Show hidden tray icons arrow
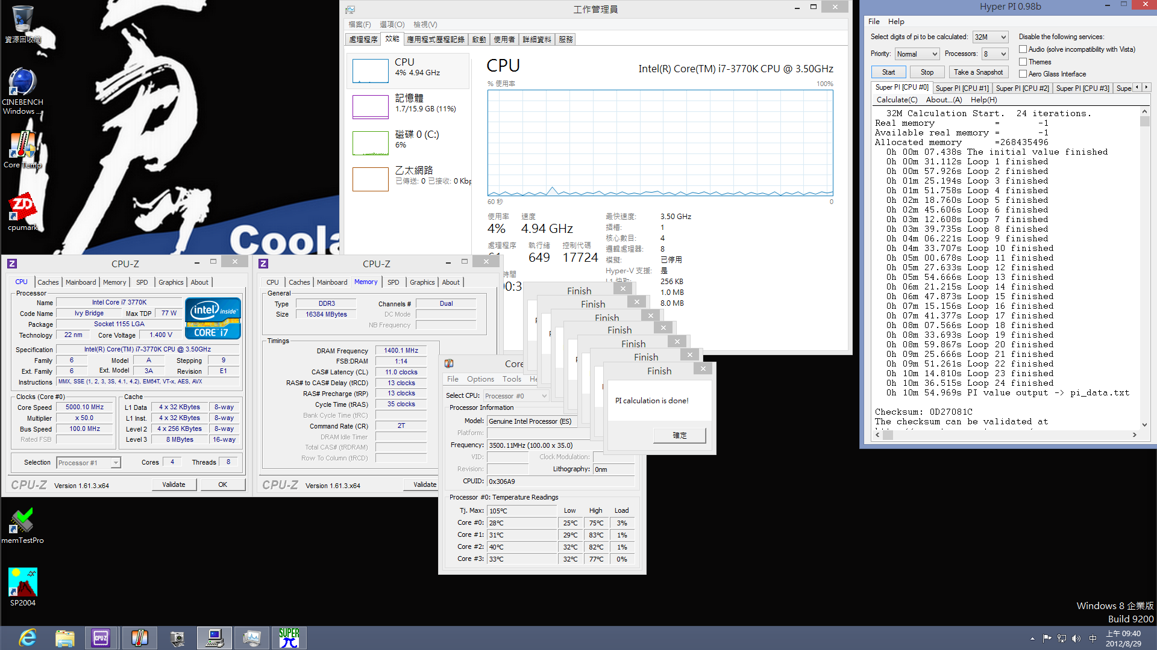Screen dimensions: 1157x650 tap(1032, 639)
